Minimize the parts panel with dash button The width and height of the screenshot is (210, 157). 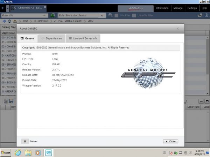pyautogui.click(x=201, y=101)
